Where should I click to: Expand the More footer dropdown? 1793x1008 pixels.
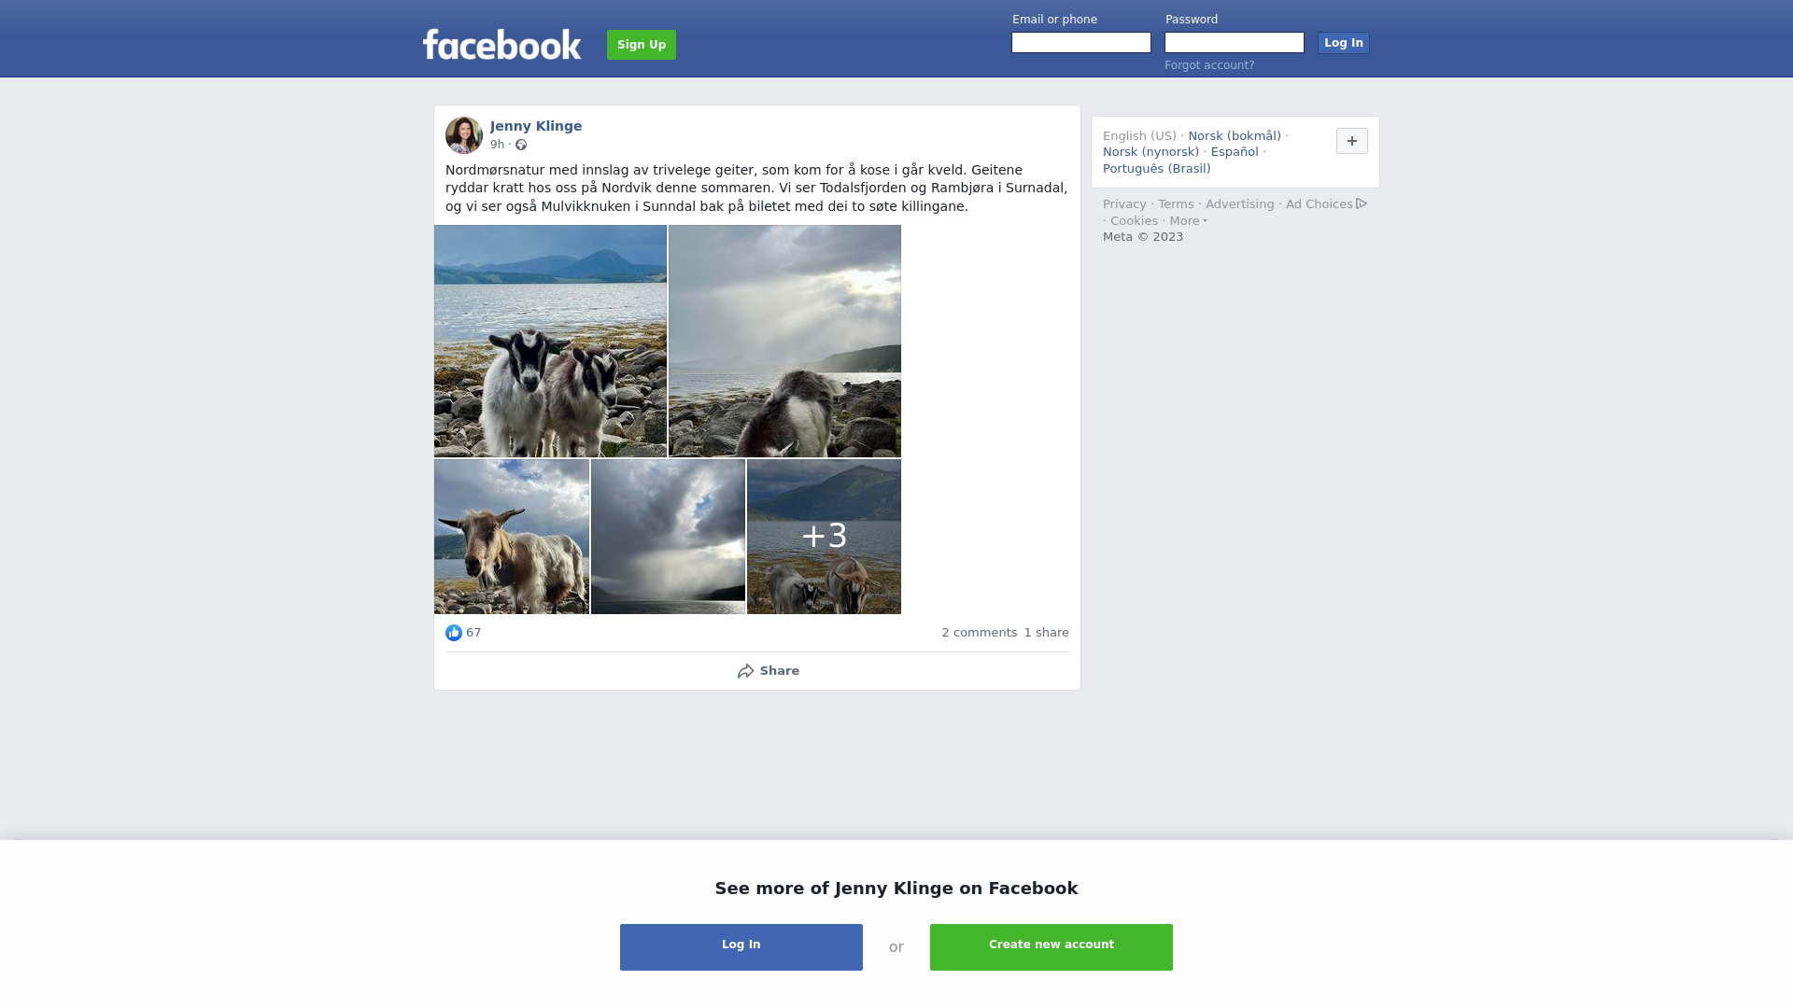click(x=1188, y=221)
